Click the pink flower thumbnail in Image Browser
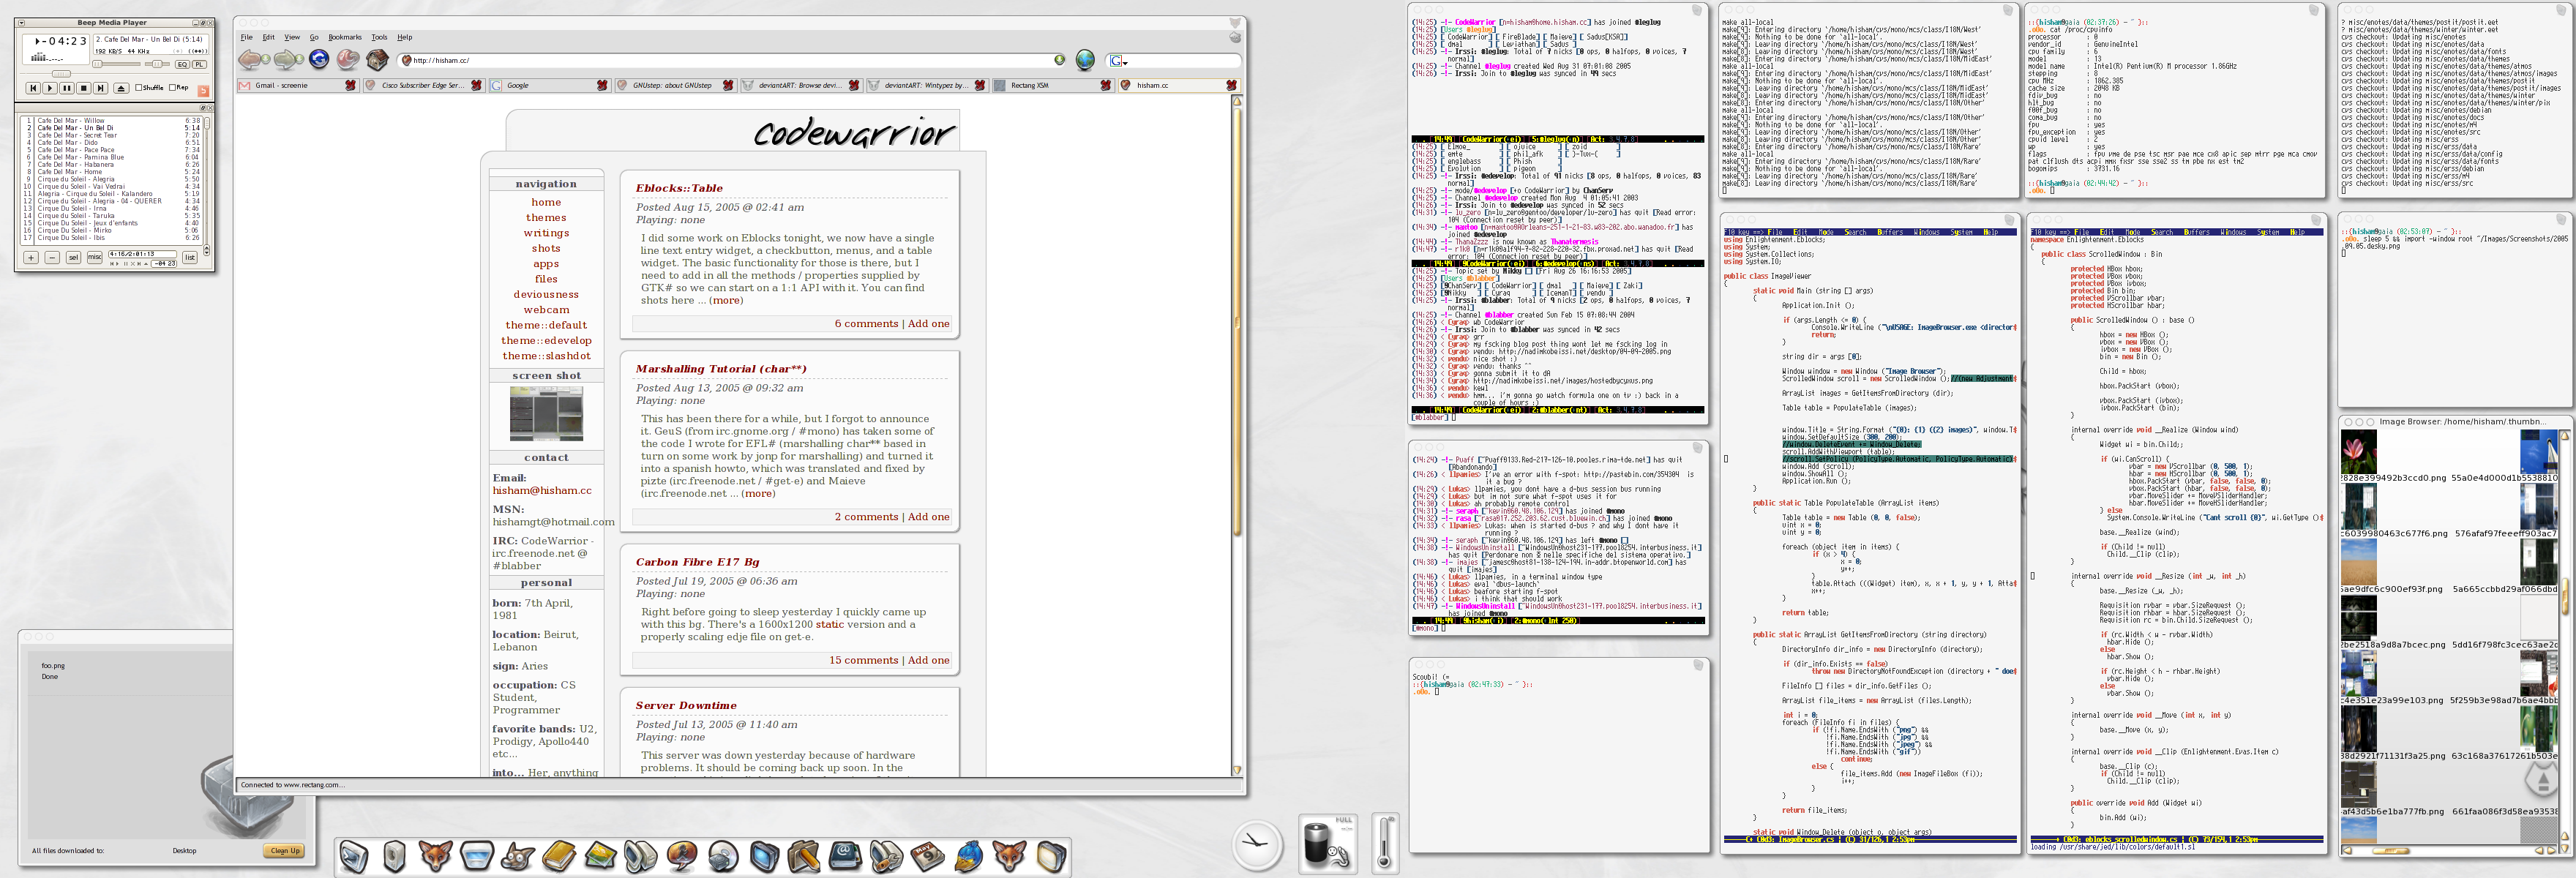Viewport: 2576px width, 878px height. (x=2359, y=452)
